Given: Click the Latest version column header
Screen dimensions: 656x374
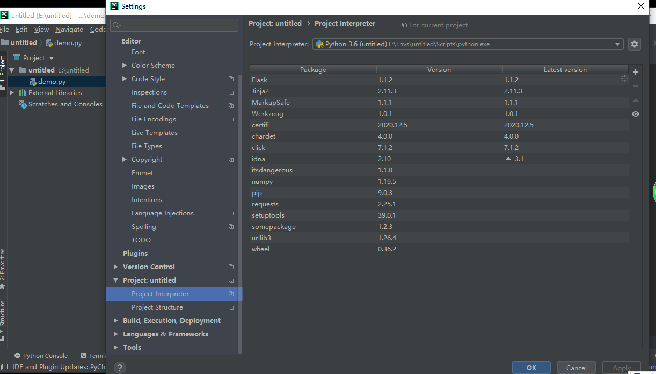Looking at the screenshot, I should [x=565, y=70].
